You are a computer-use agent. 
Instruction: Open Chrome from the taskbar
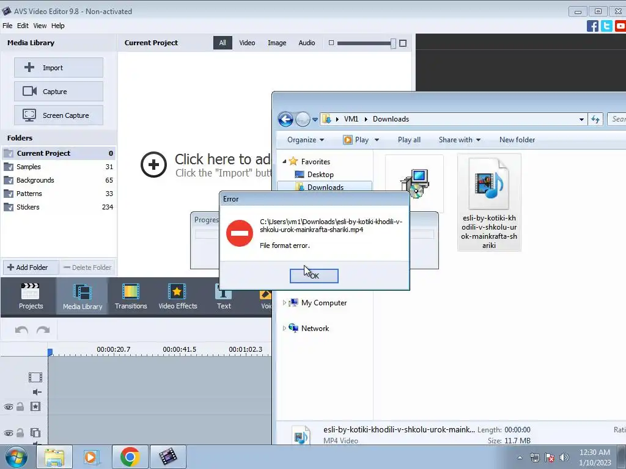(x=130, y=457)
